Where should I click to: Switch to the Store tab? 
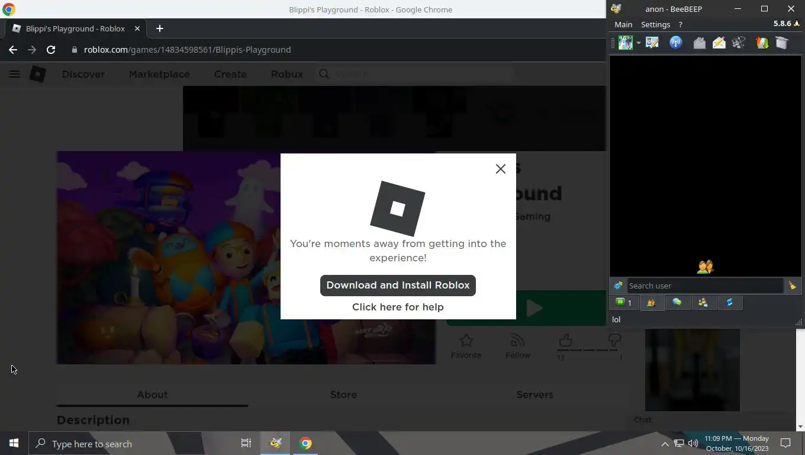[343, 395]
